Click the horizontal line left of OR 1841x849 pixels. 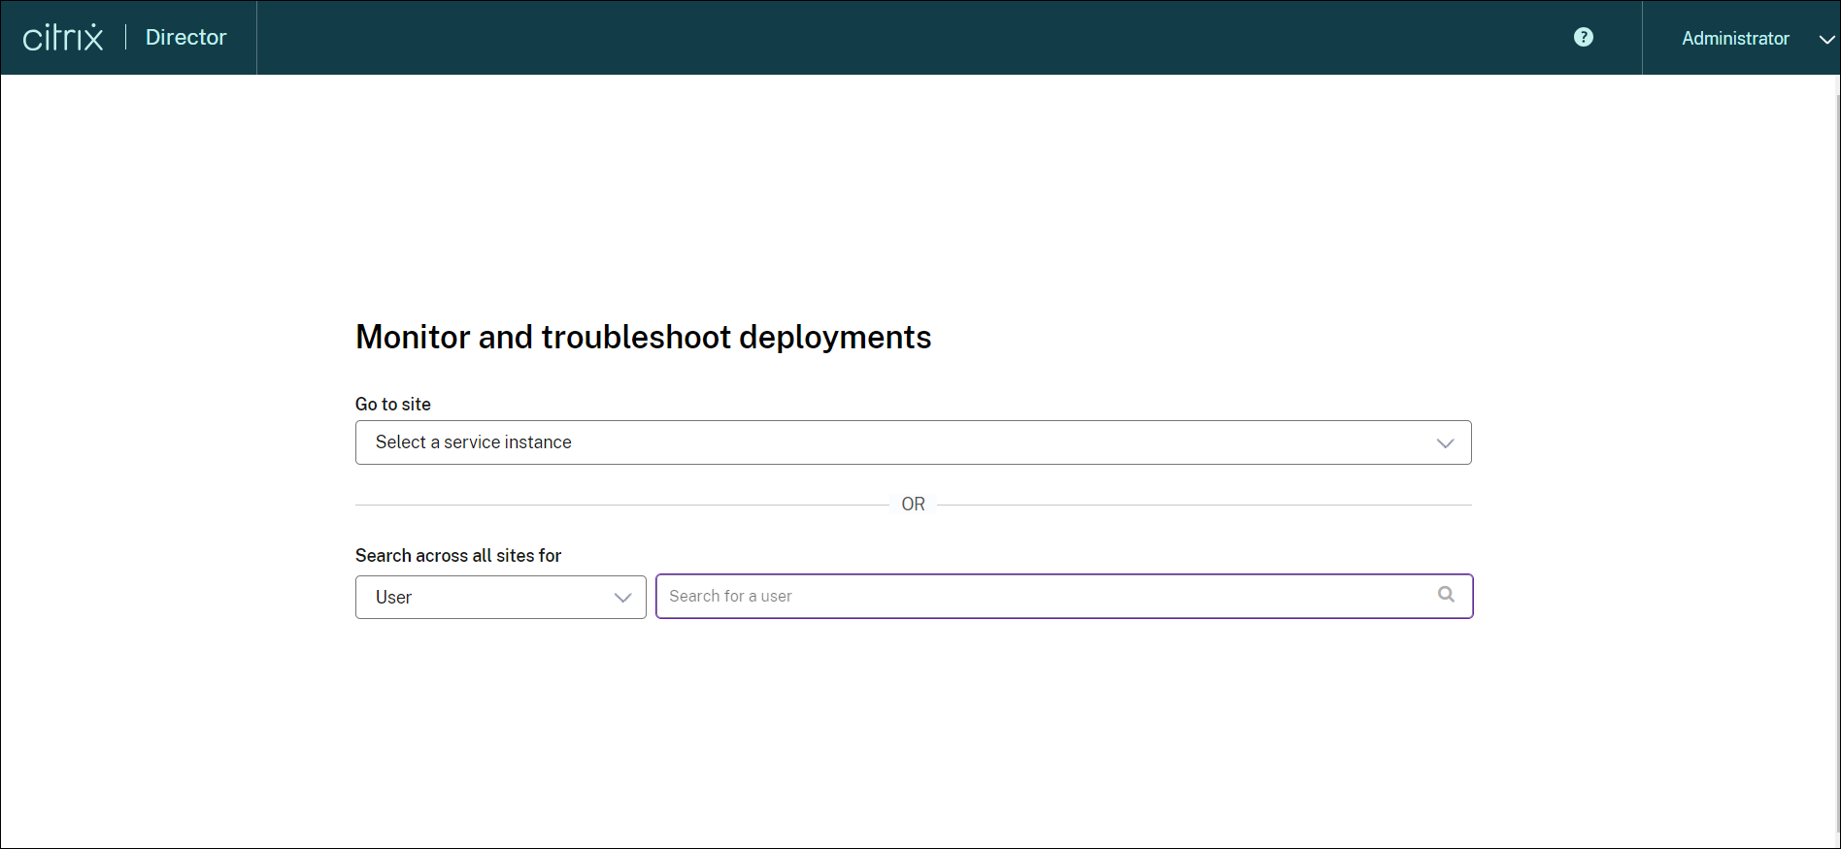[x=621, y=505]
